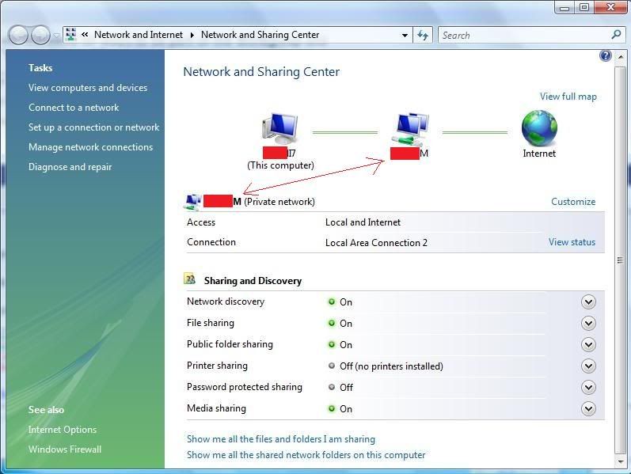Click the Internet globe icon
631x474 pixels.
[539, 129]
